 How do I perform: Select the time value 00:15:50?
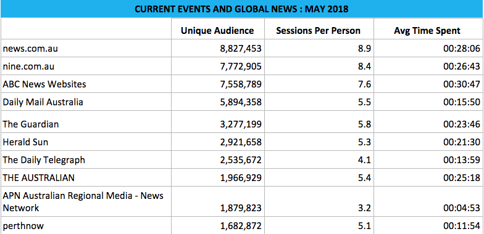pyautogui.click(x=462, y=102)
